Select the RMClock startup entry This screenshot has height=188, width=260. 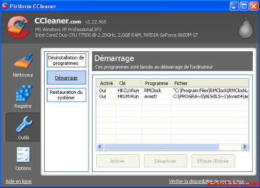tap(173, 91)
